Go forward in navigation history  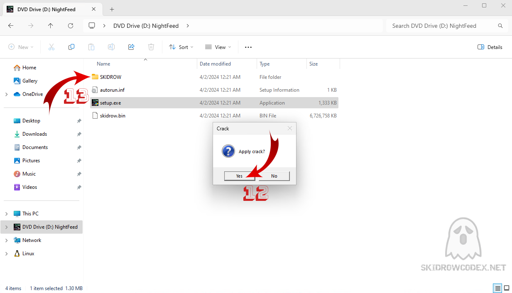tap(31, 26)
